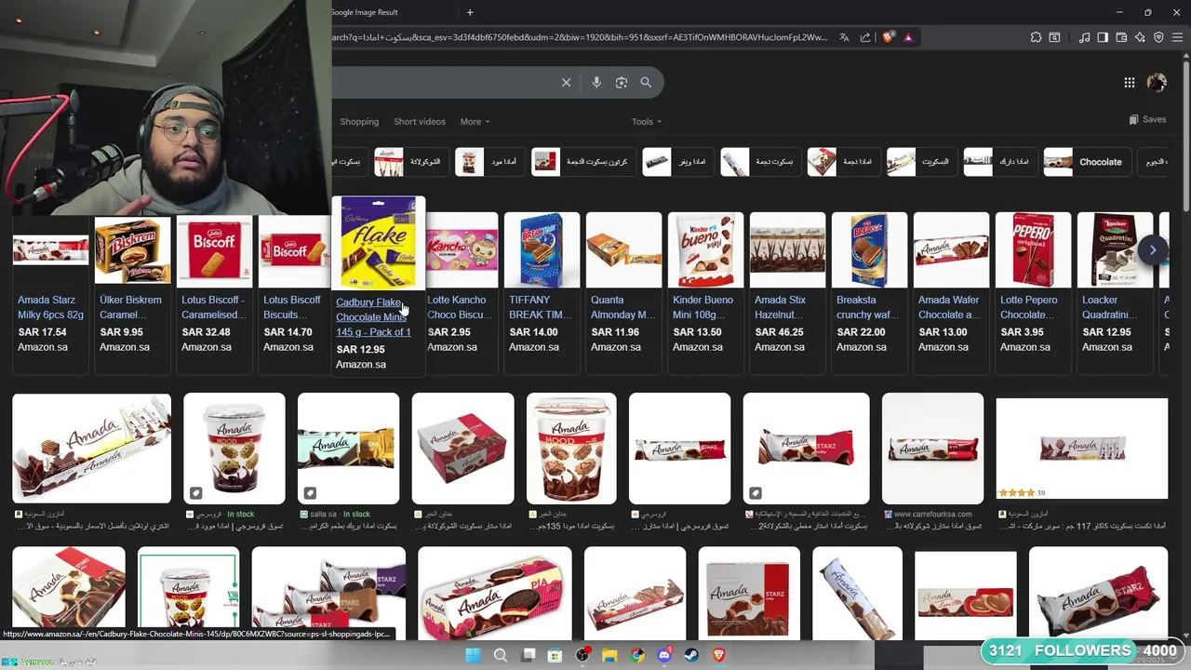Open the Saves link

1147,120
